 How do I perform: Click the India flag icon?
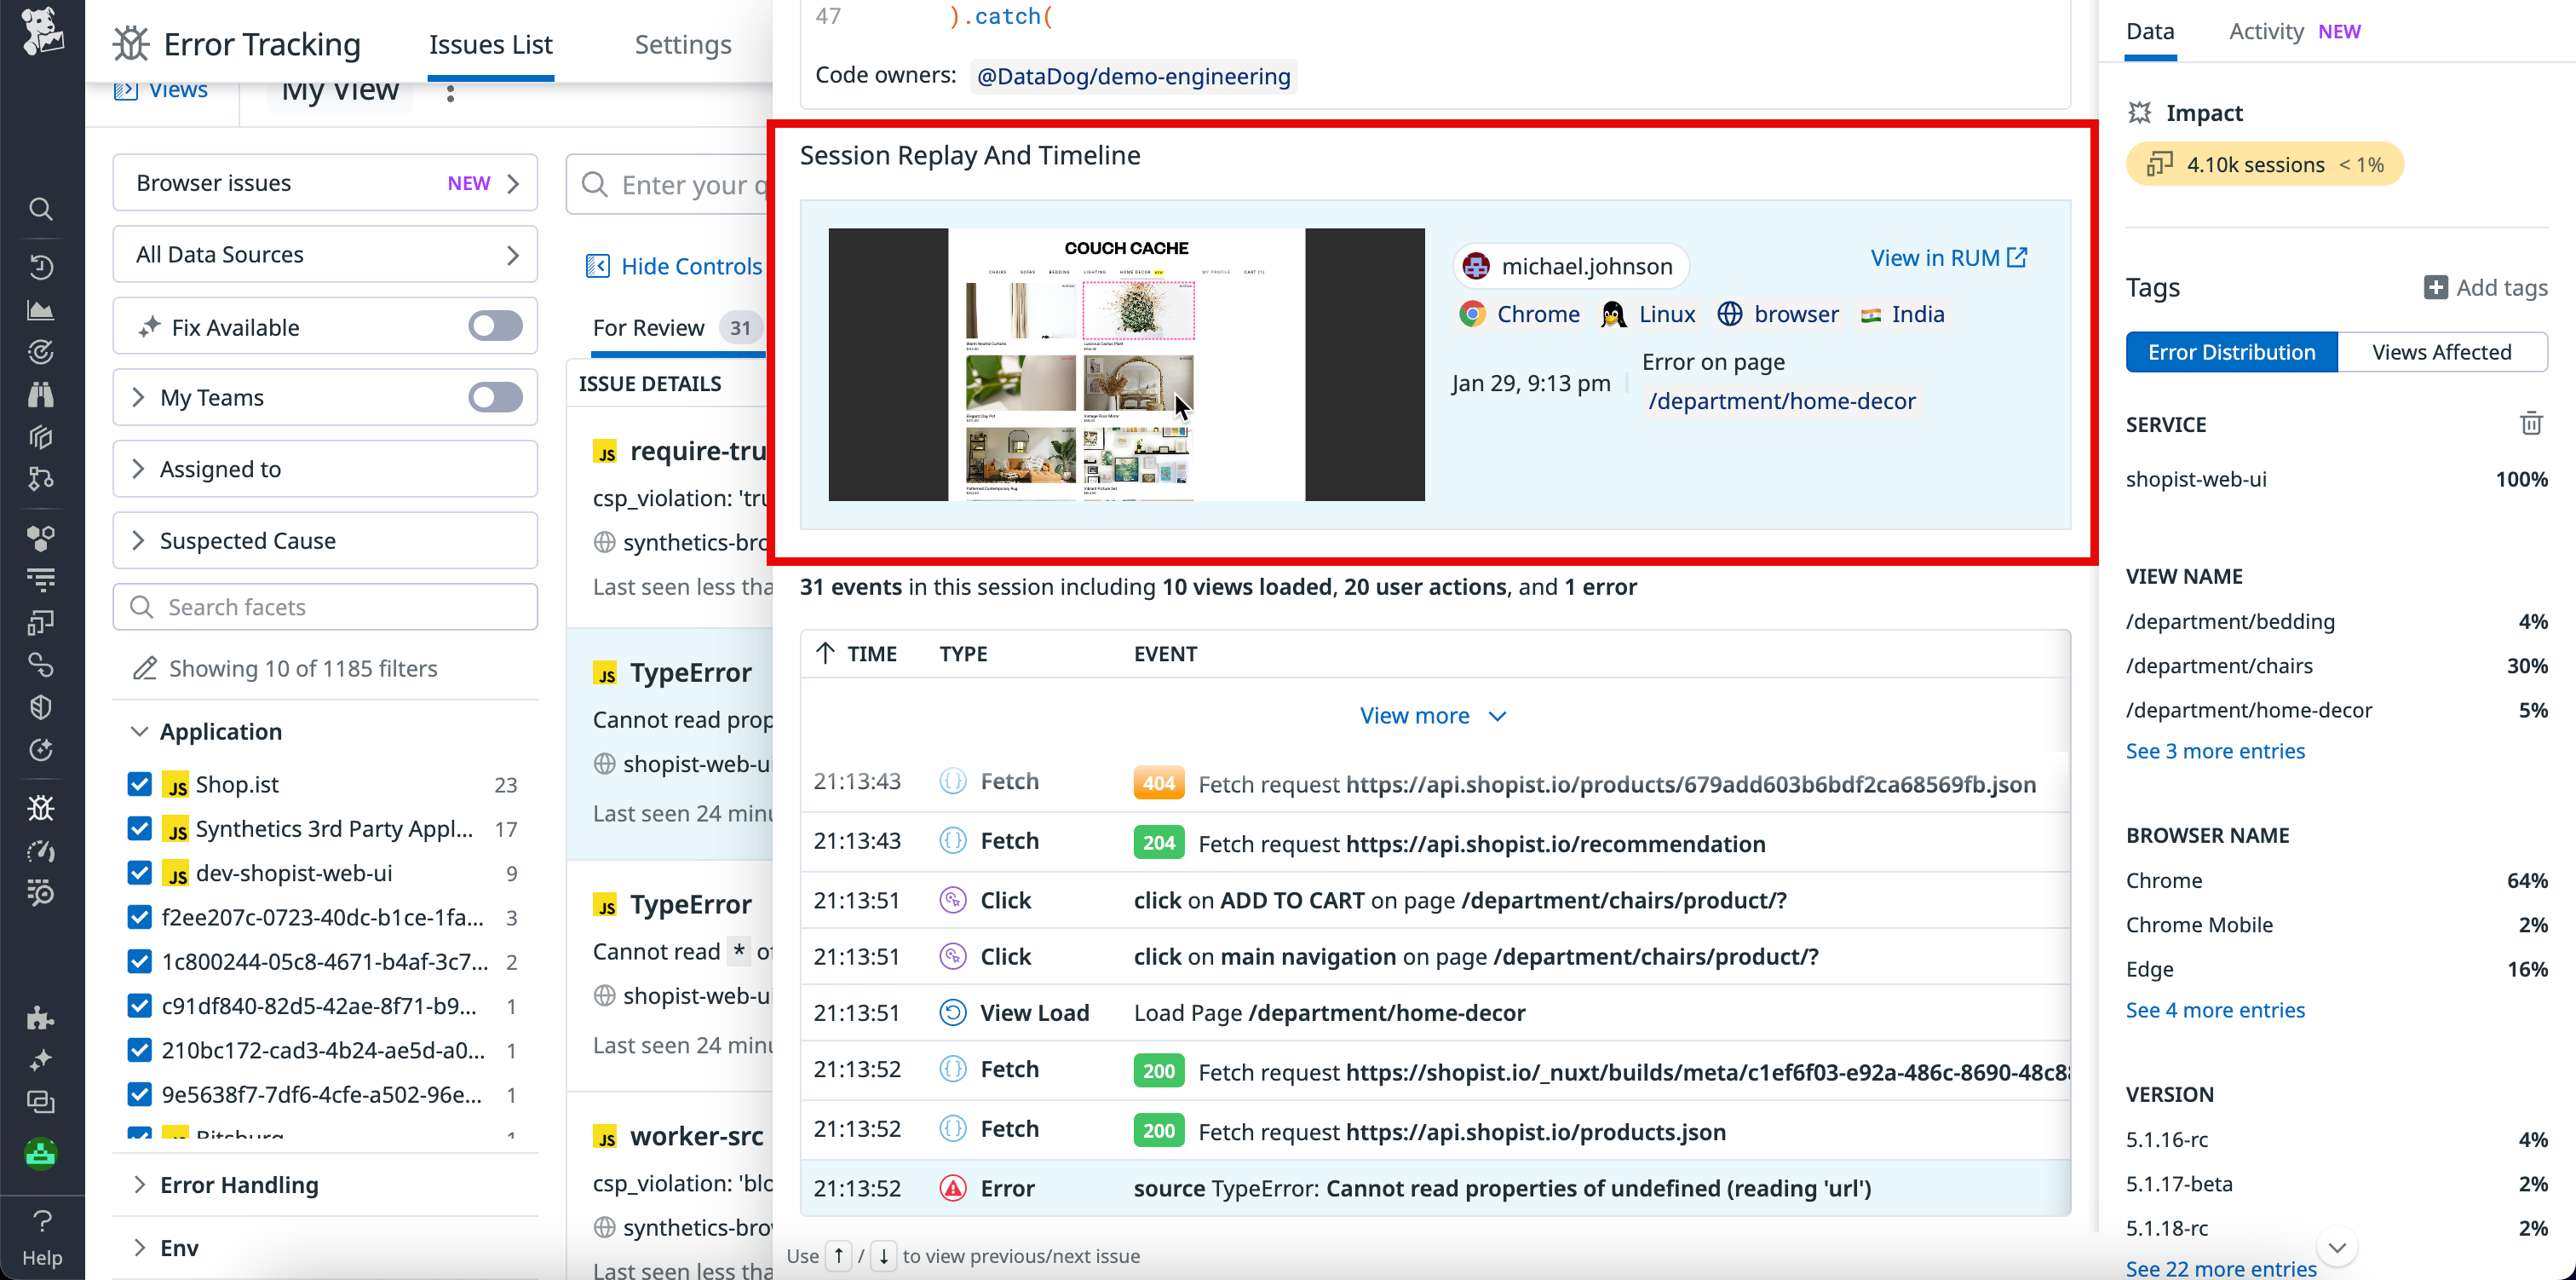tap(1870, 315)
